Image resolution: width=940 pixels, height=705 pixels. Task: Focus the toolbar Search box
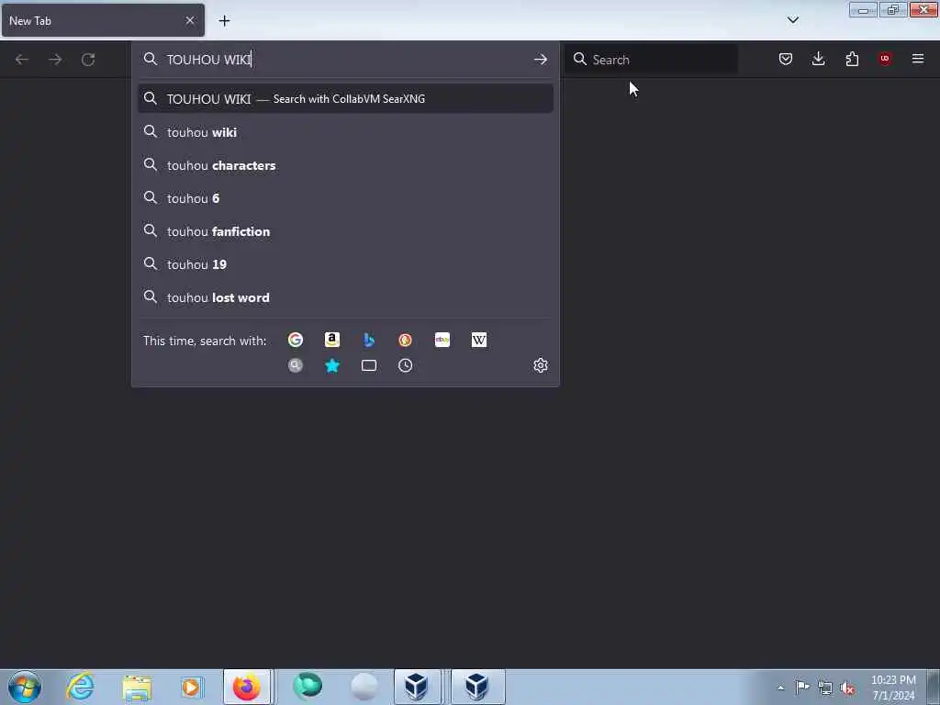coord(651,60)
